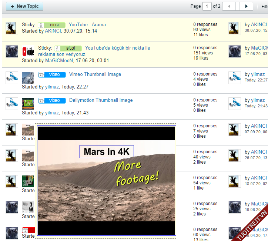Click the yilmaz last-poster link in the Vimeo row
The width and height of the screenshot is (268, 241).
point(258,74)
